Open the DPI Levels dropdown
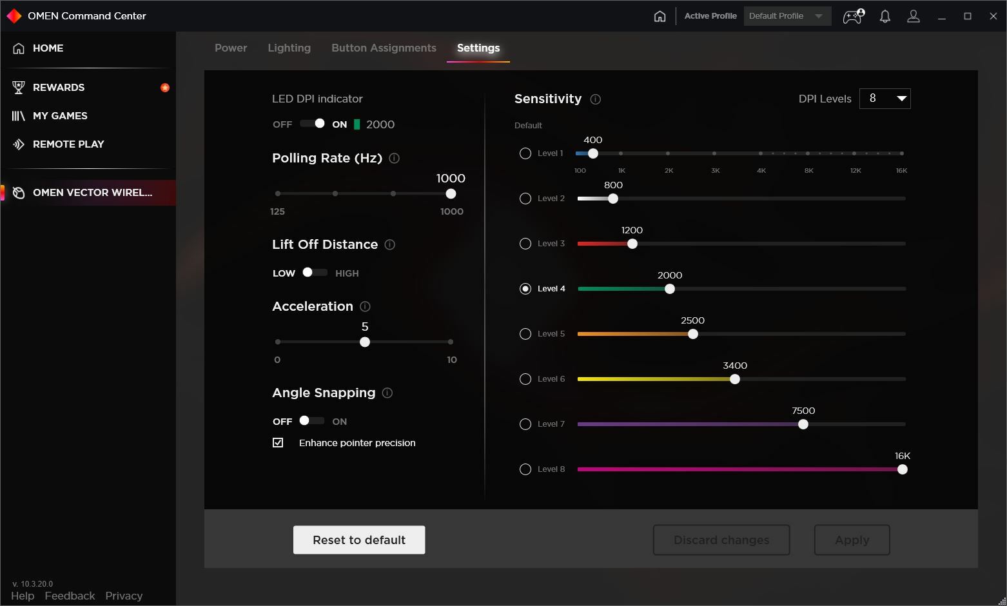 (x=885, y=98)
